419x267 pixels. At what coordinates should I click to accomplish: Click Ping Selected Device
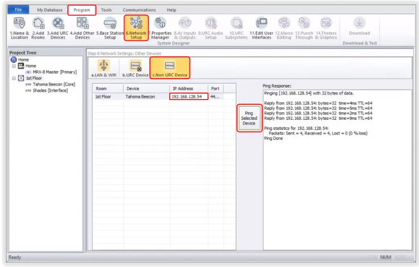[249, 117]
